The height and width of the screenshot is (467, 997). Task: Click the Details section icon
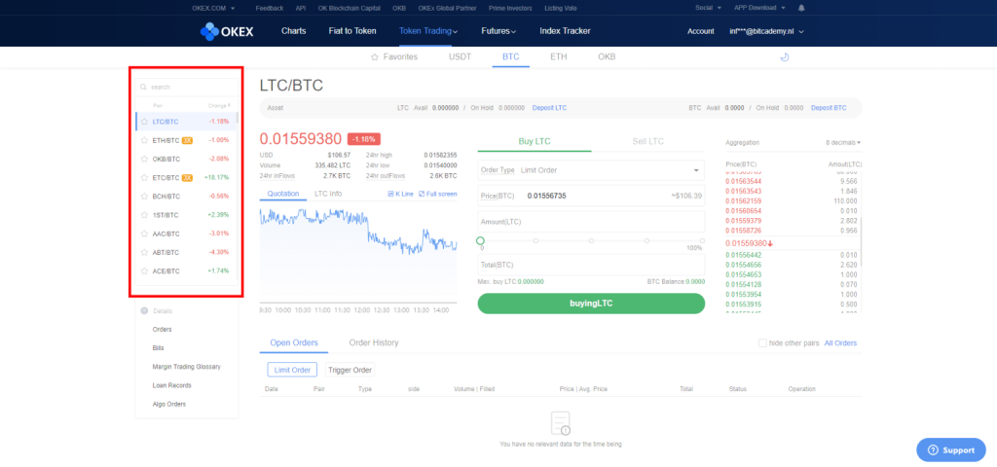[144, 310]
